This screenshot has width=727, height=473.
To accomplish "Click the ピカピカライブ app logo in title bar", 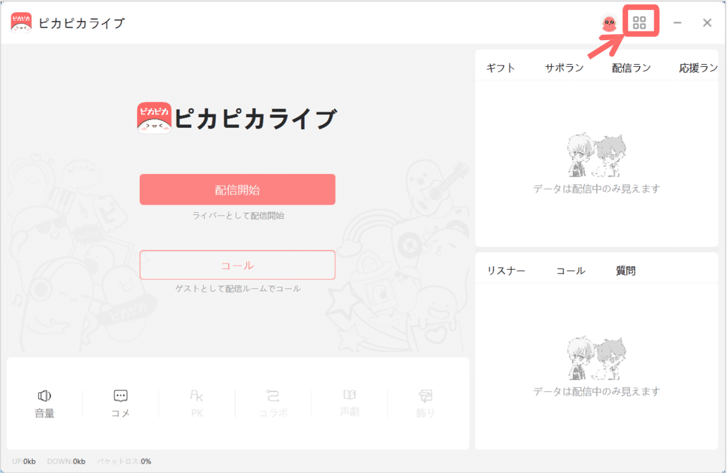I will tap(21, 22).
